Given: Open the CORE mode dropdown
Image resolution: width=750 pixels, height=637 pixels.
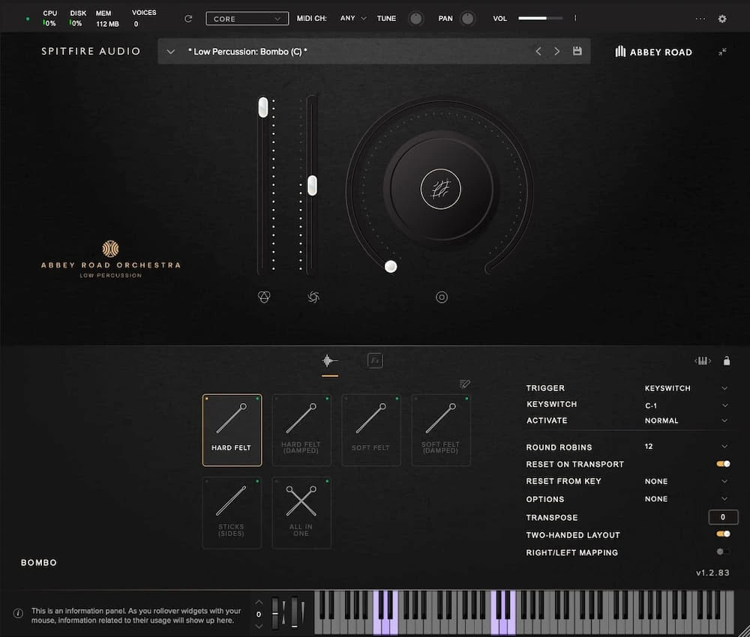Looking at the screenshot, I should 247,19.
